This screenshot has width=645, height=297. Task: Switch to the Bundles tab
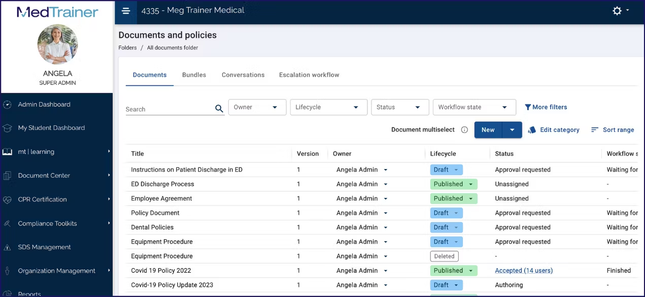click(194, 75)
